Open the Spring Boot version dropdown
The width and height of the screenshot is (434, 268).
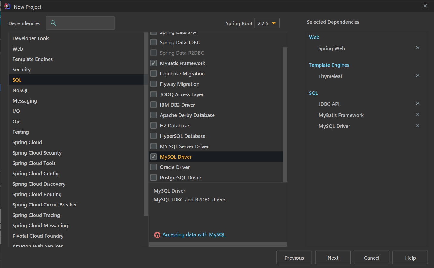267,23
